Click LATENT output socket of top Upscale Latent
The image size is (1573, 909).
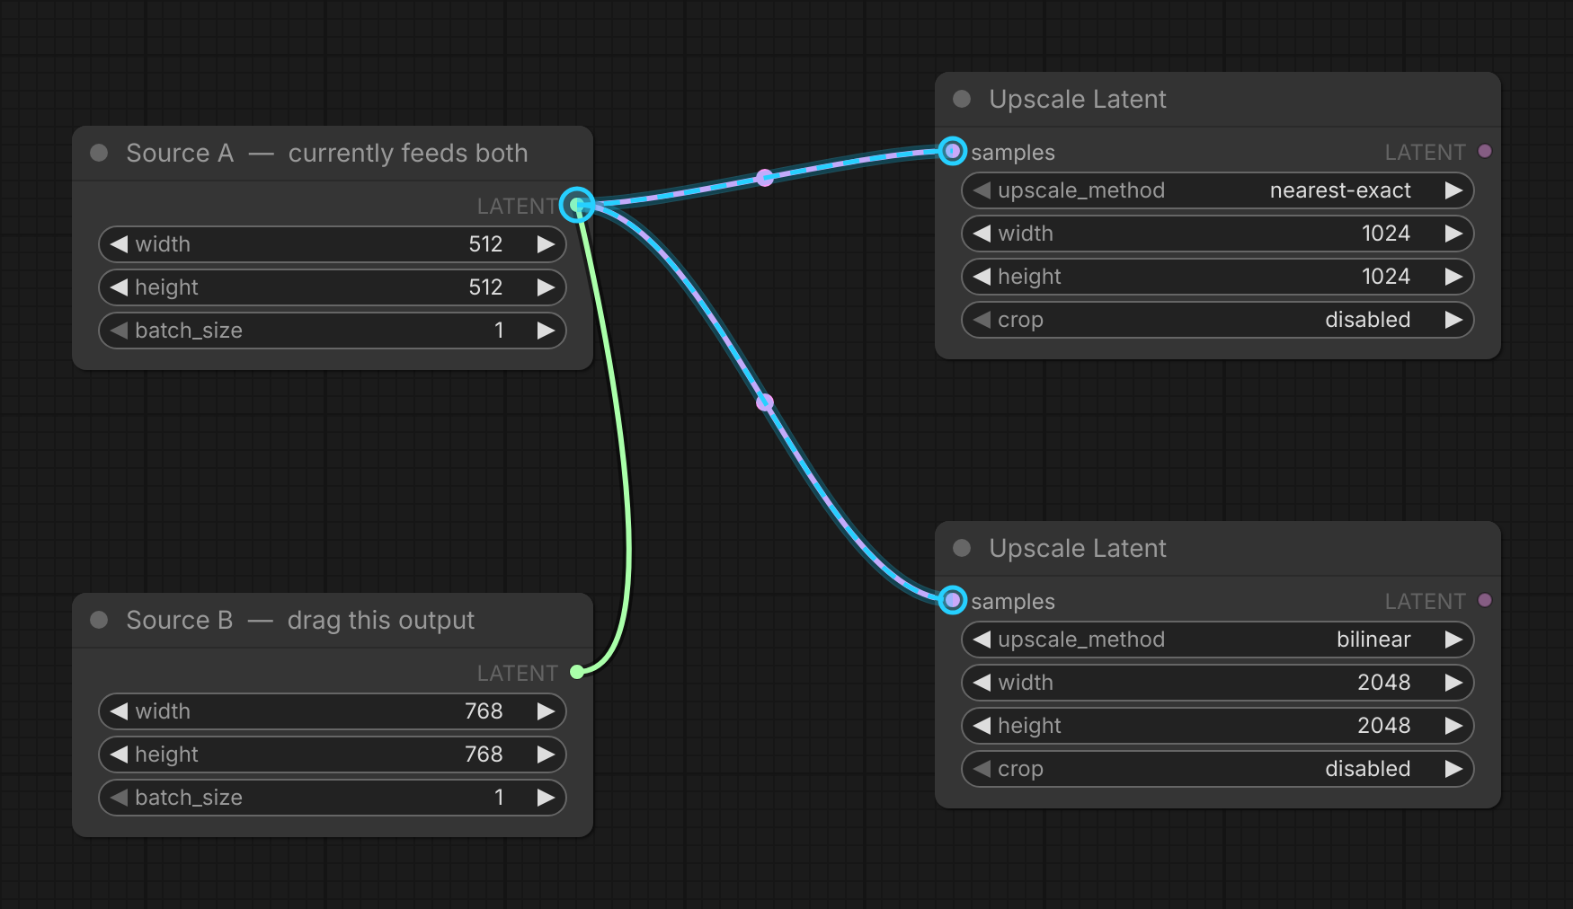(x=1485, y=151)
